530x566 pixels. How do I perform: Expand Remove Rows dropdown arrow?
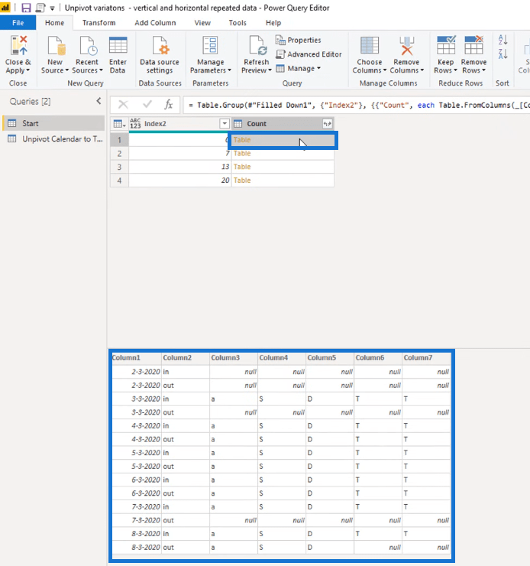coord(483,70)
